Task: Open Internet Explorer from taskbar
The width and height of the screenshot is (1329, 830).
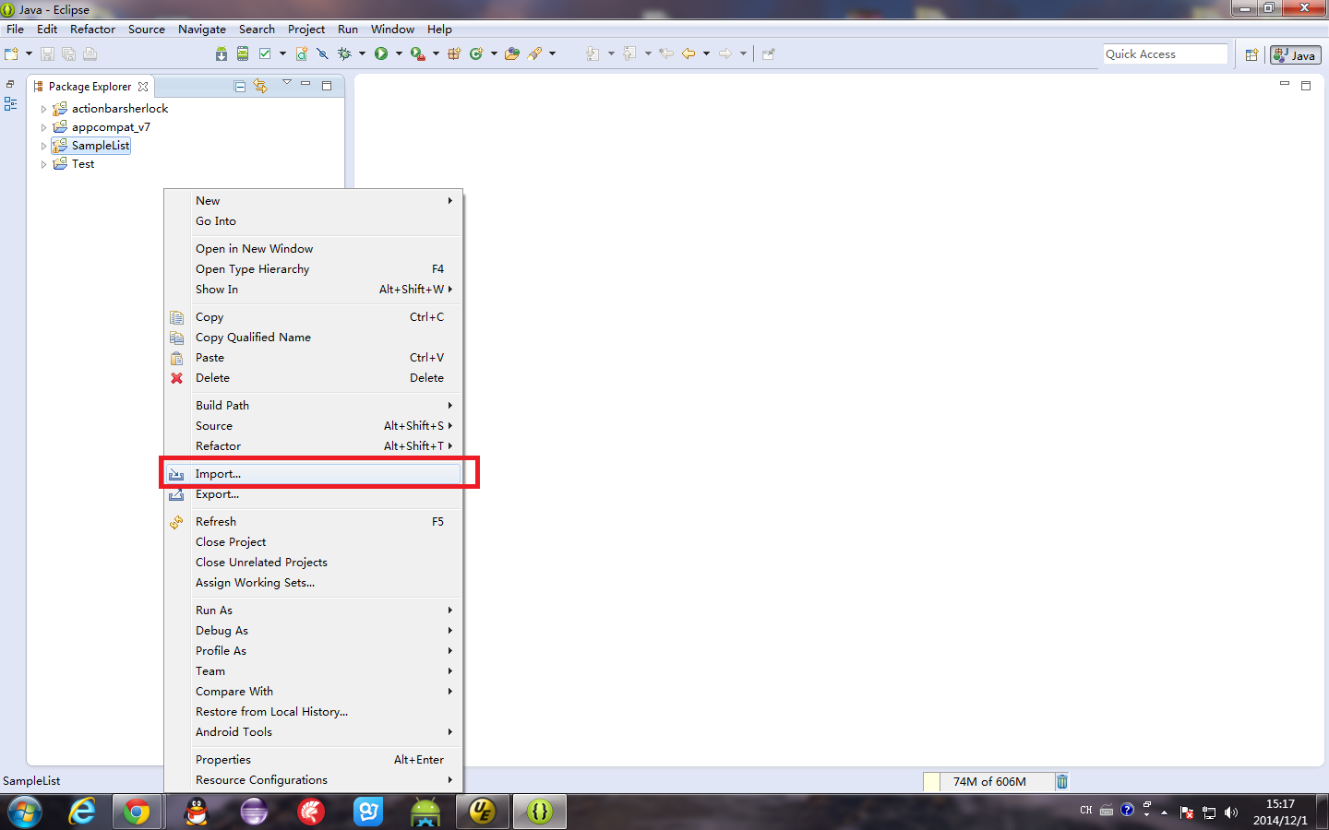Action: tap(82, 812)
